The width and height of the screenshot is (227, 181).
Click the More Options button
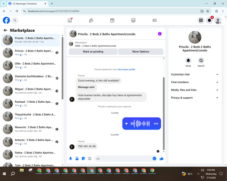(x=141, y=52)
